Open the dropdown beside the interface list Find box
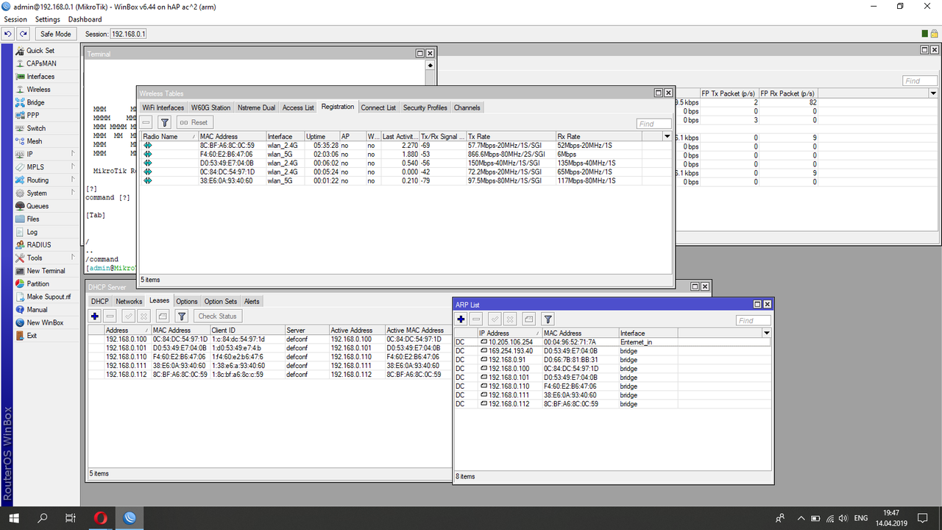 (933, 93)
